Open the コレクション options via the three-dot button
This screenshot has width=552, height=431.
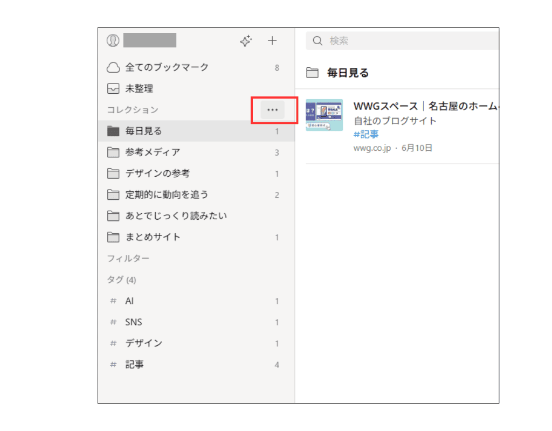point(272,109)
